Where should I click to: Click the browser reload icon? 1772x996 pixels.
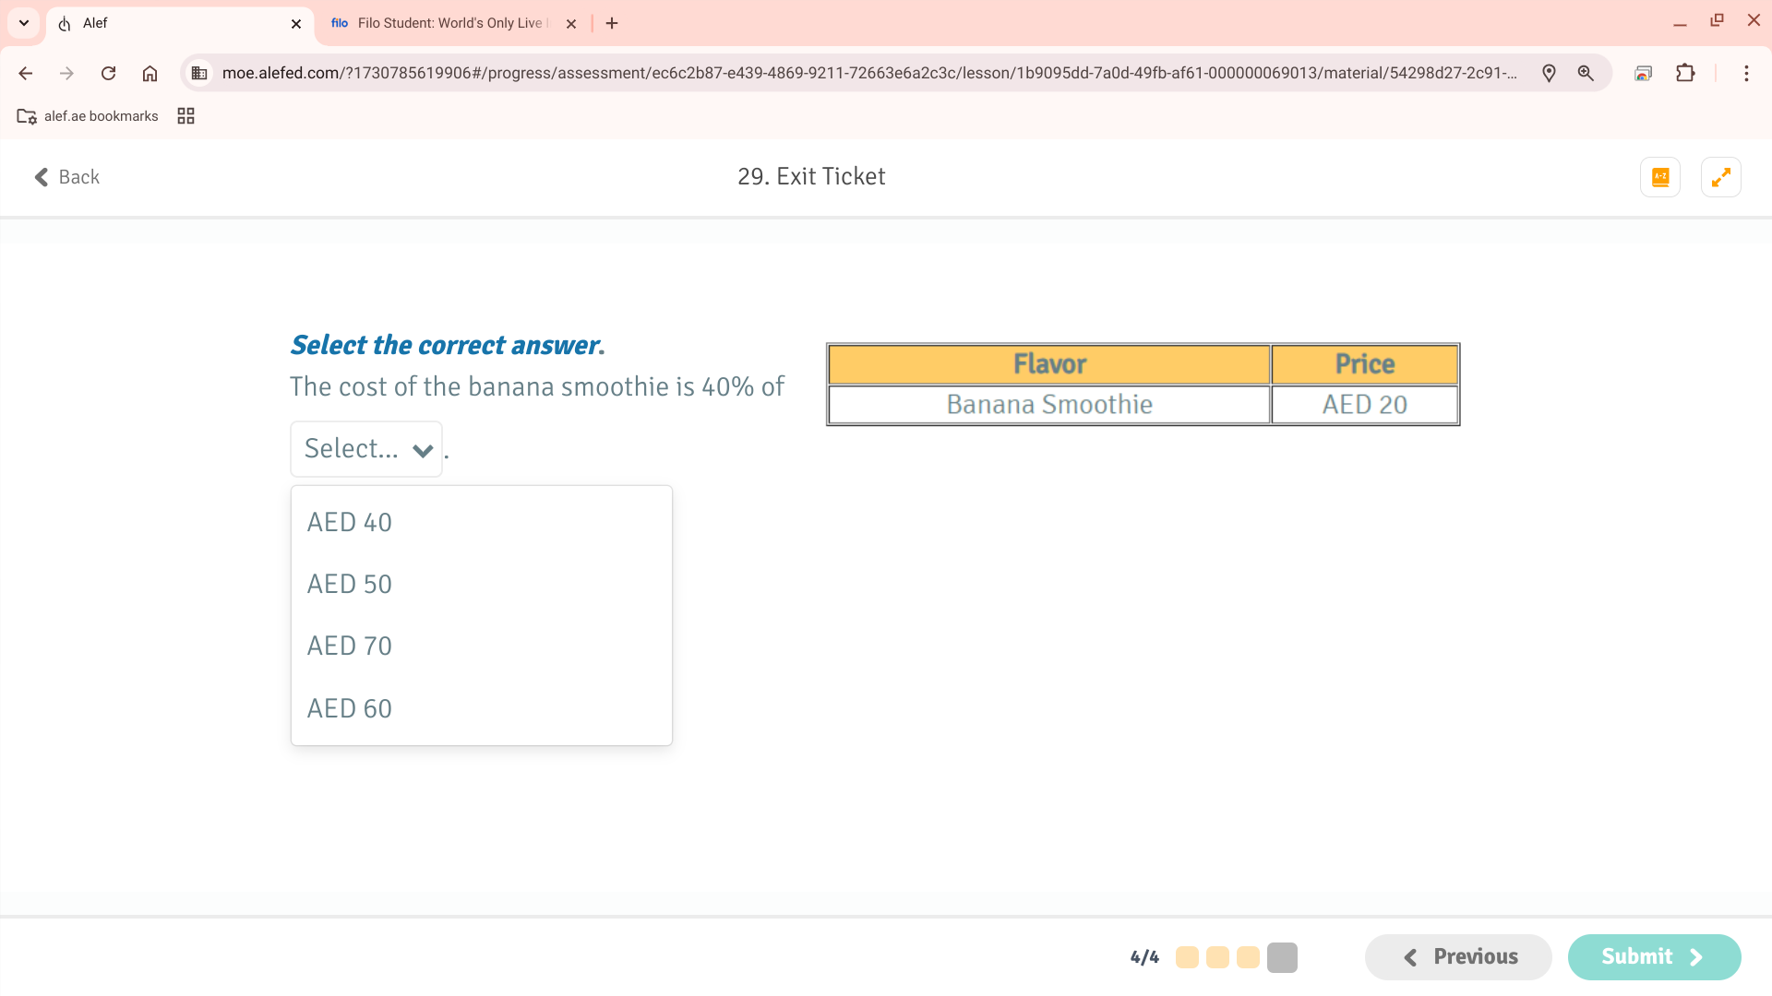(x=108, y=74)
